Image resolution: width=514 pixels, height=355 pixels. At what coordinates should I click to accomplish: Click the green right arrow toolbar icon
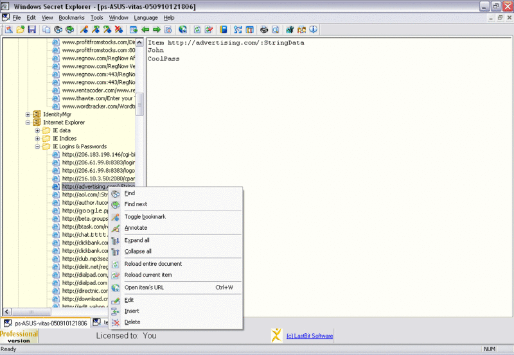156,30
